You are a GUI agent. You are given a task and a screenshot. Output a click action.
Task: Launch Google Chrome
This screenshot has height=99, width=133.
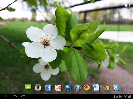pos(106,88)
